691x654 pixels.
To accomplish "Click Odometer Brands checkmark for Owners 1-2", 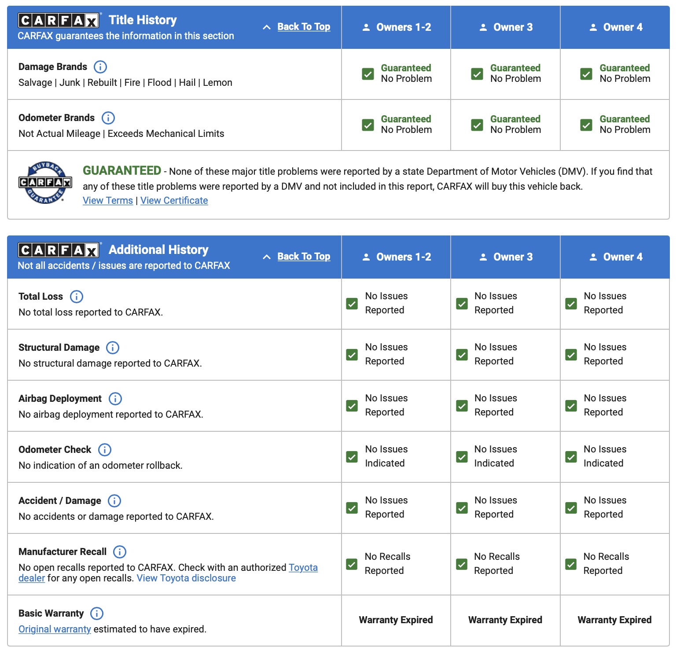I will tap(368, 125).
